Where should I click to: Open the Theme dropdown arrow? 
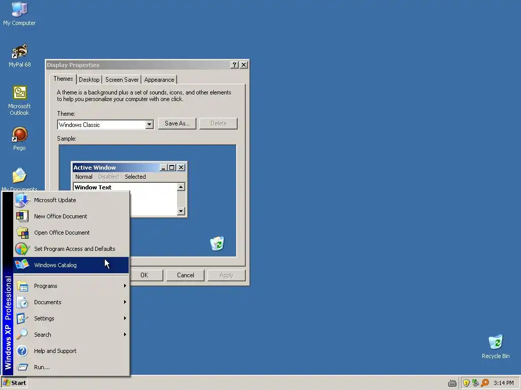pos(149,125)
